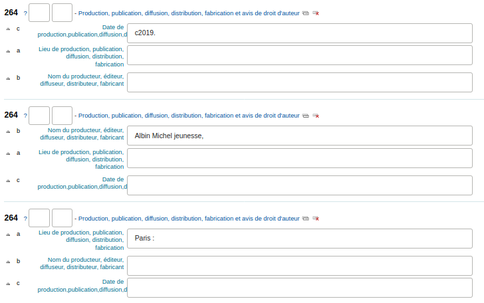Screen dimensions: 484x303
Task: Click empty subfield b input in c2019 tag
Action: point(300,82)
